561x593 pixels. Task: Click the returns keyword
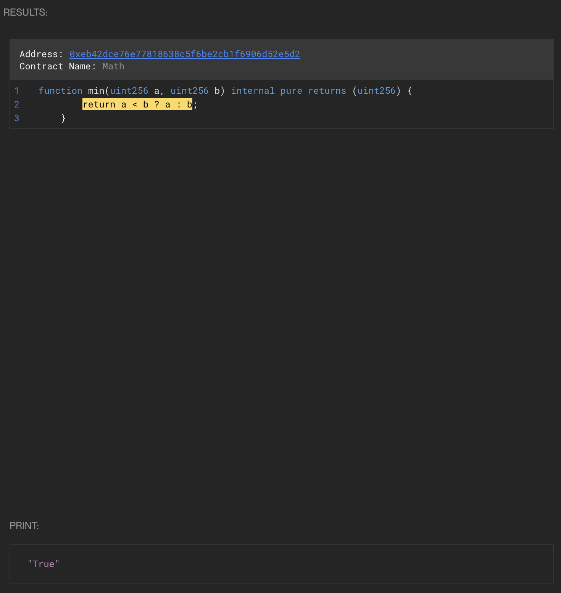[327, 91]
